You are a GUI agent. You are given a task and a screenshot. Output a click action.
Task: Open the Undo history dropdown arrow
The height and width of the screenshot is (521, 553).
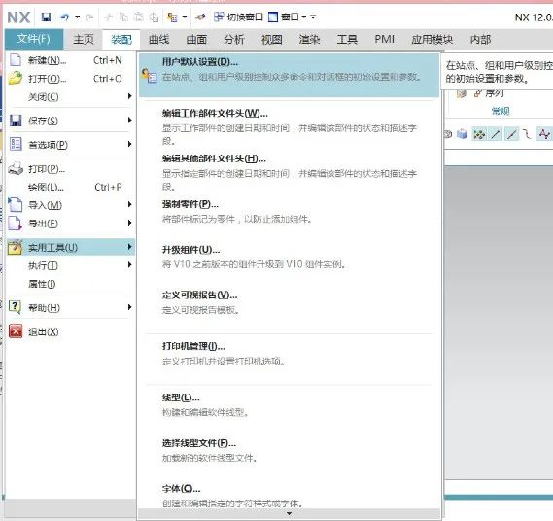[77, 17]
